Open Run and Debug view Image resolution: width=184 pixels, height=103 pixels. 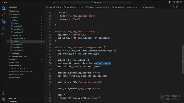coord(3,28)
